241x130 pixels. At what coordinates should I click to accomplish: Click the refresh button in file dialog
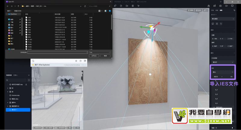coord(86,6)
